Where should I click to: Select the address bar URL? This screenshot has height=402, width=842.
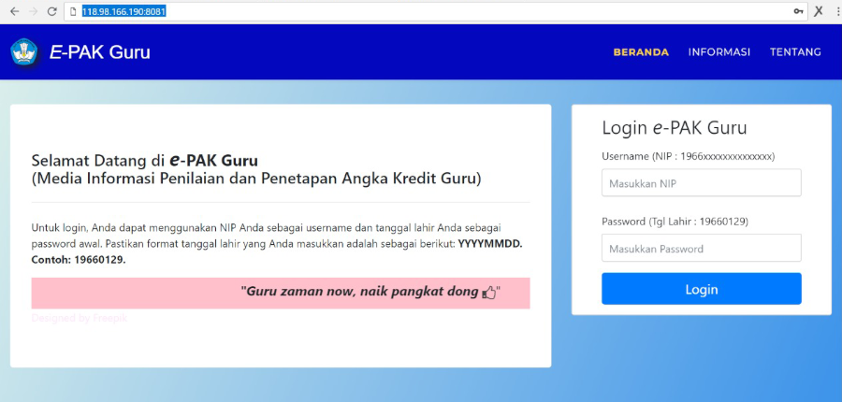click(x=124, y=11)
